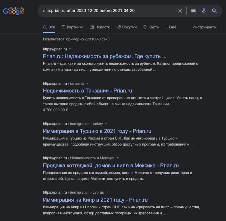Click the Mexico snippet starting "Предложения по продаже коттеджей"

117,176
